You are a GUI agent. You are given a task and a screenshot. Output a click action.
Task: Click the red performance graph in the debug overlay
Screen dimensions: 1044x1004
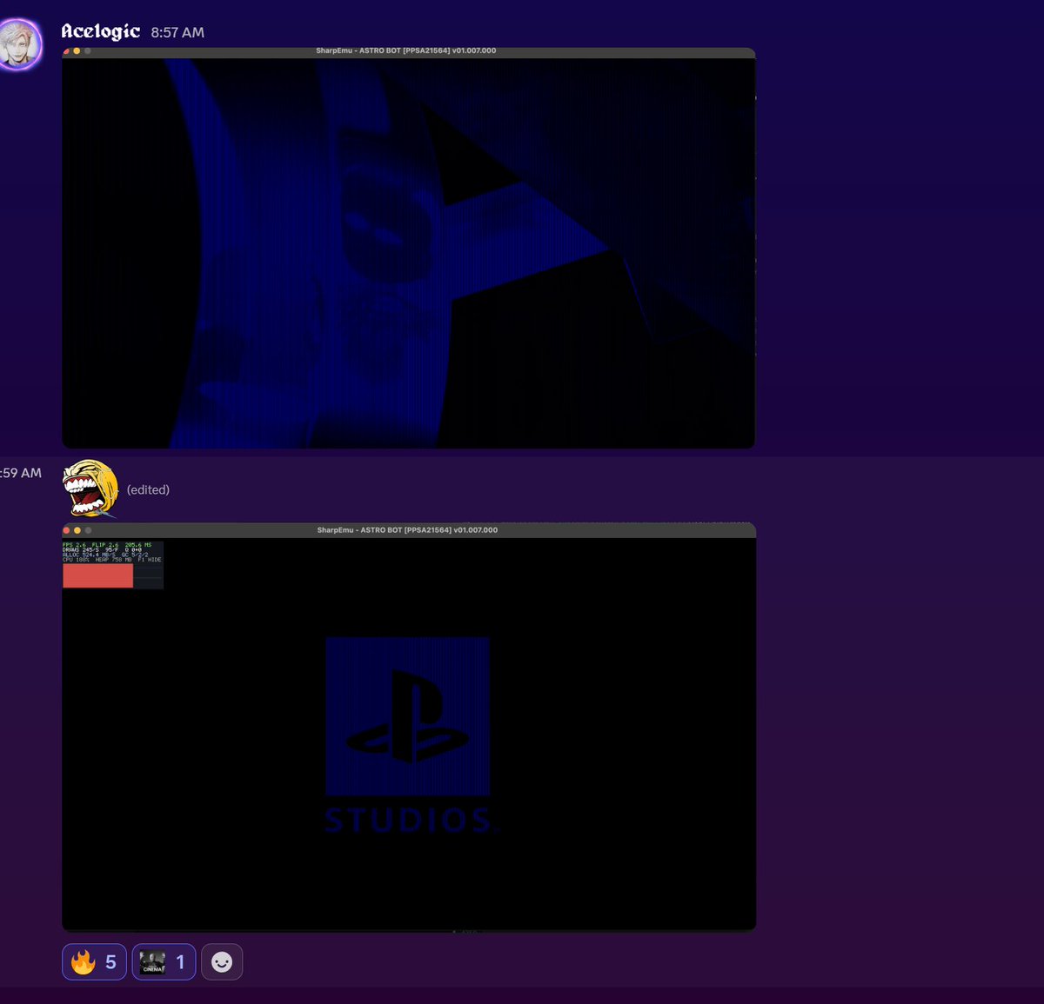coord(97,575)
